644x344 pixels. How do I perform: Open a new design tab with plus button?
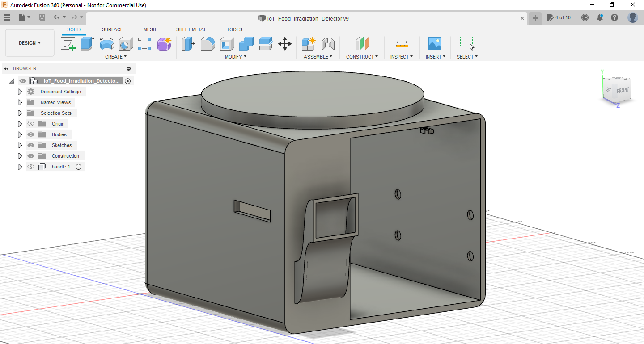click(535, 18)
